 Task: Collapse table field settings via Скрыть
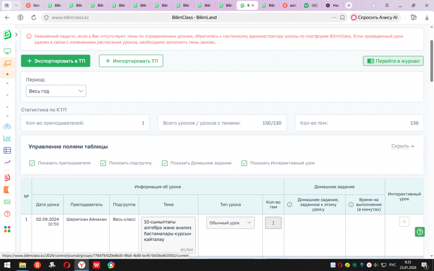(403, 146)
